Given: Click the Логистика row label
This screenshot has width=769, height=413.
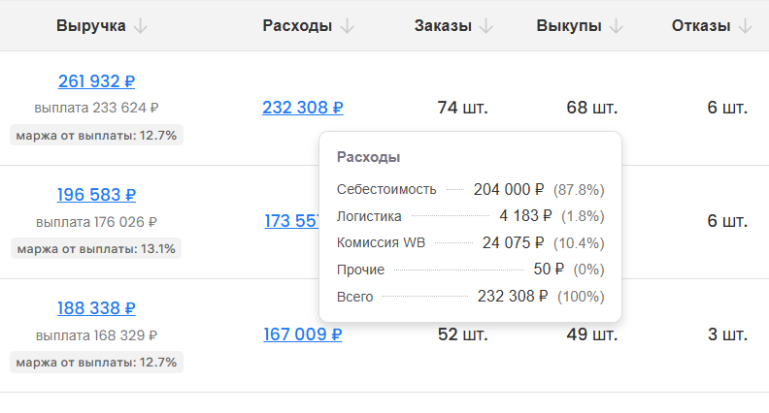Looking at the screenshot, I should (x=369, y=216).
